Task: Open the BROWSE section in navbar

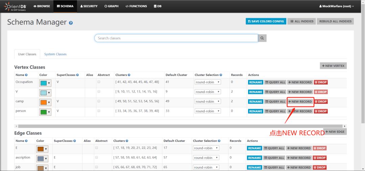Action: pyautogui.click(x=42, y=6)
